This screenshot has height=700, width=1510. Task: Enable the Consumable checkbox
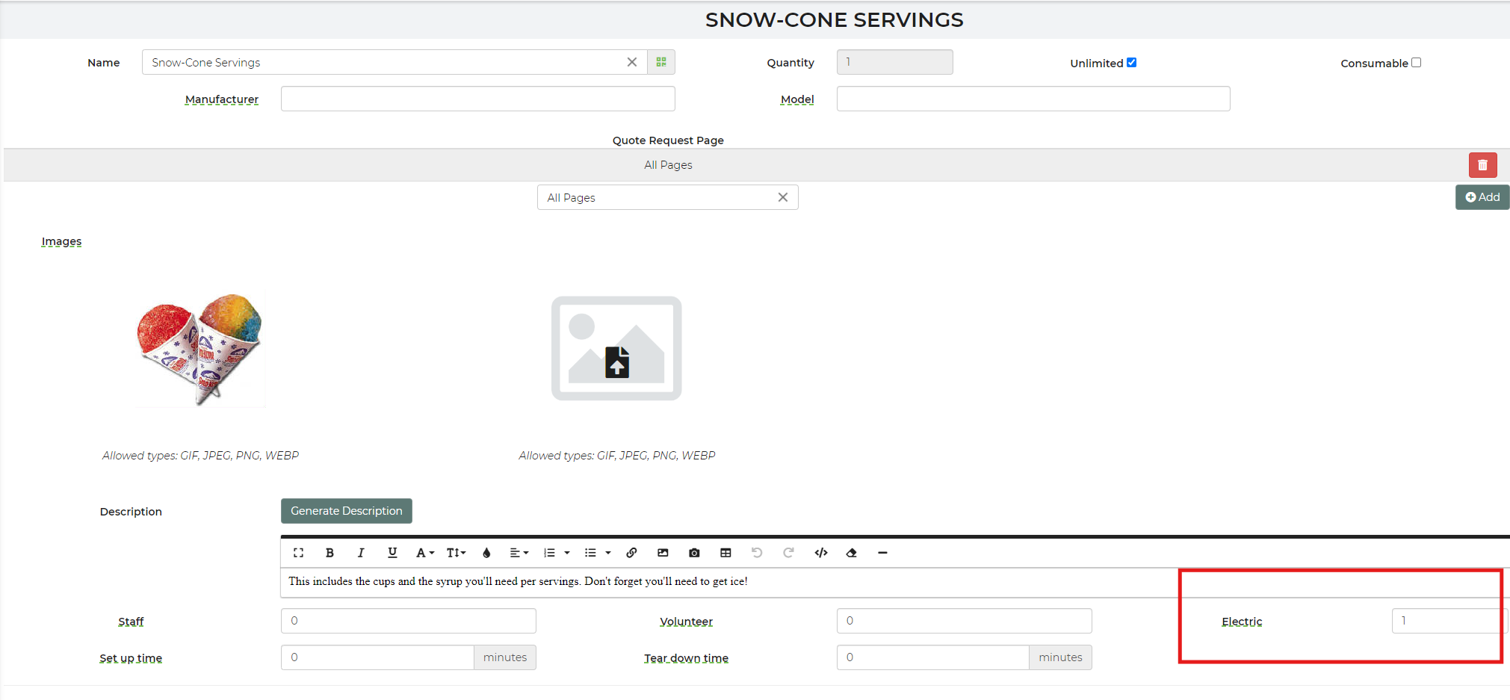coord(1416,63)
